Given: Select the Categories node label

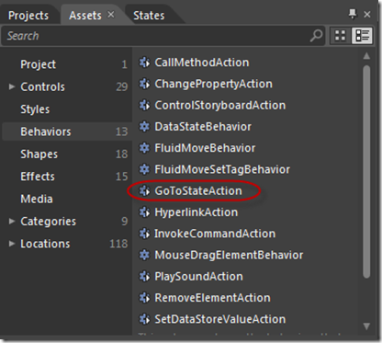Looking at the screenshot, I should pos(49,222).
